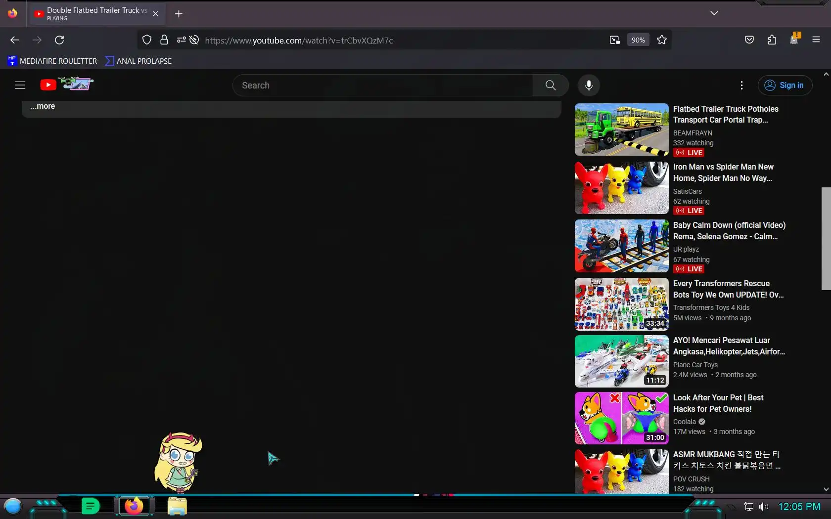
Task: Visit the Plane Car Toys channel
Action: tap(695, 365)
